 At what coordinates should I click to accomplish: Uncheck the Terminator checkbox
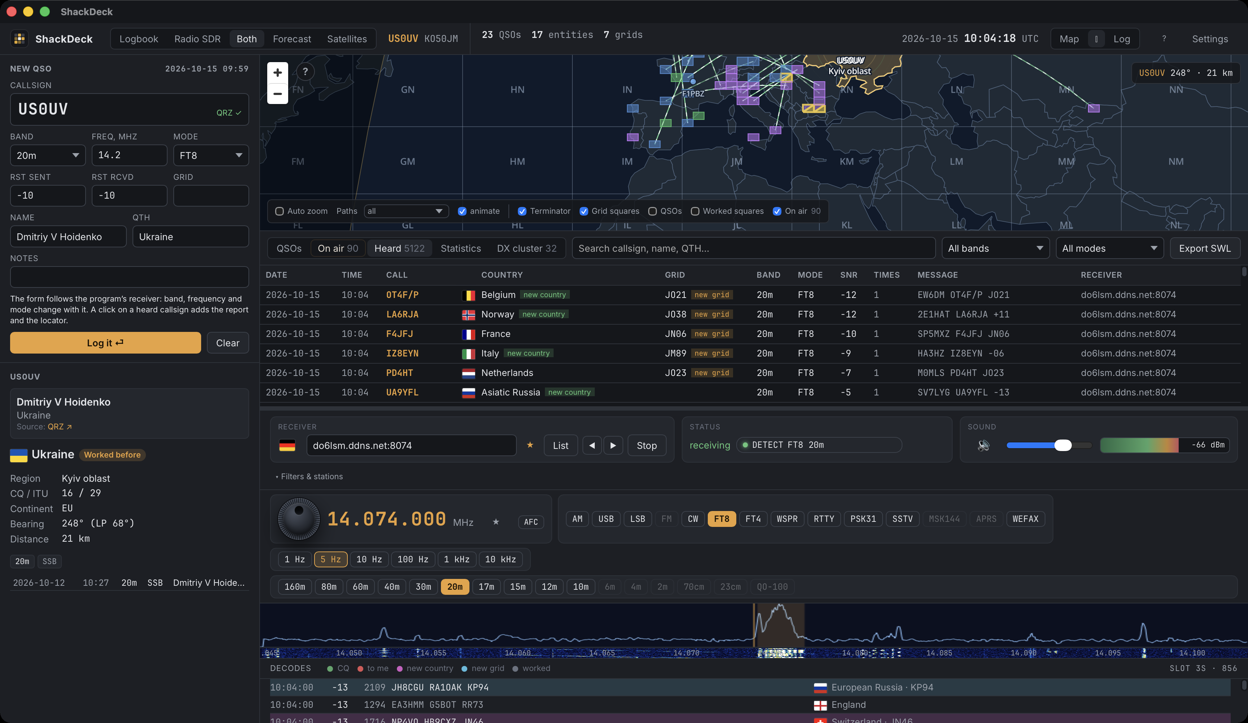pyautogui.click(x=522, y=211)
